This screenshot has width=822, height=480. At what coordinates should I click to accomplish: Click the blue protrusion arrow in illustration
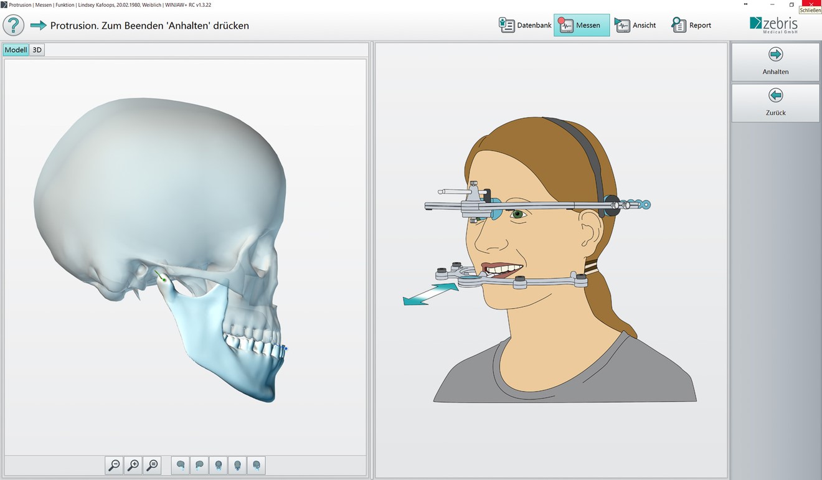point(430,294)
